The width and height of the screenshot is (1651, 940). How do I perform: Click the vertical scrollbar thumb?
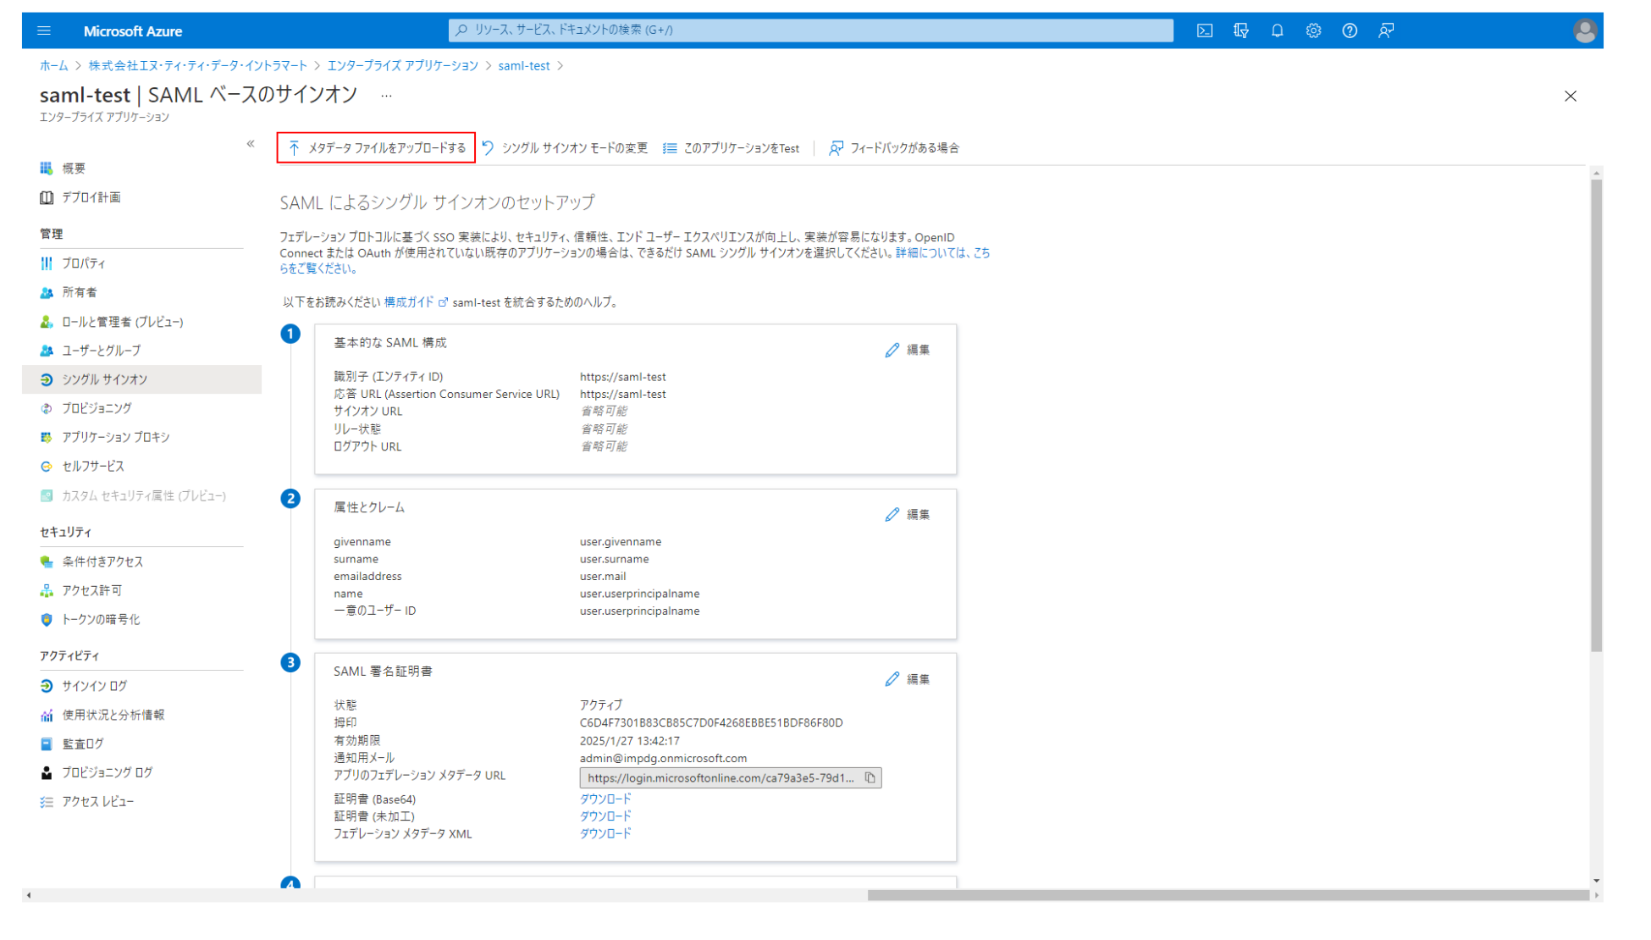(1596, 415)
